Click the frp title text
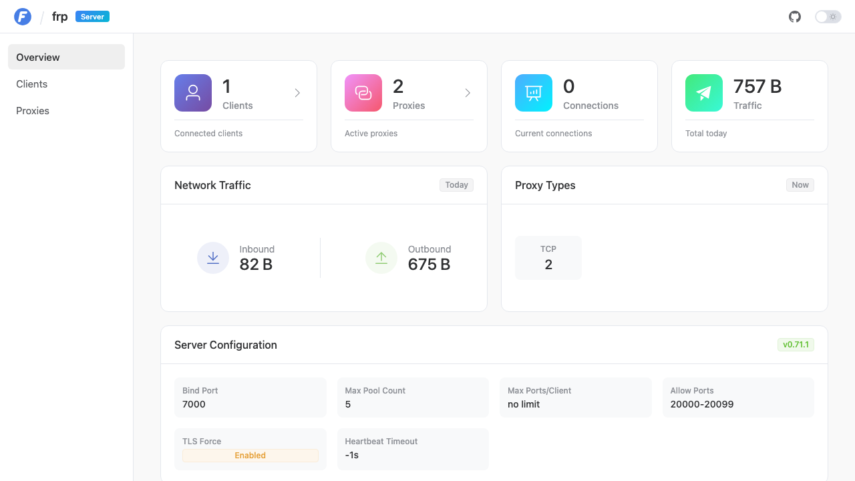The width and height of the screenshot is (855, 481). [60, 17]
